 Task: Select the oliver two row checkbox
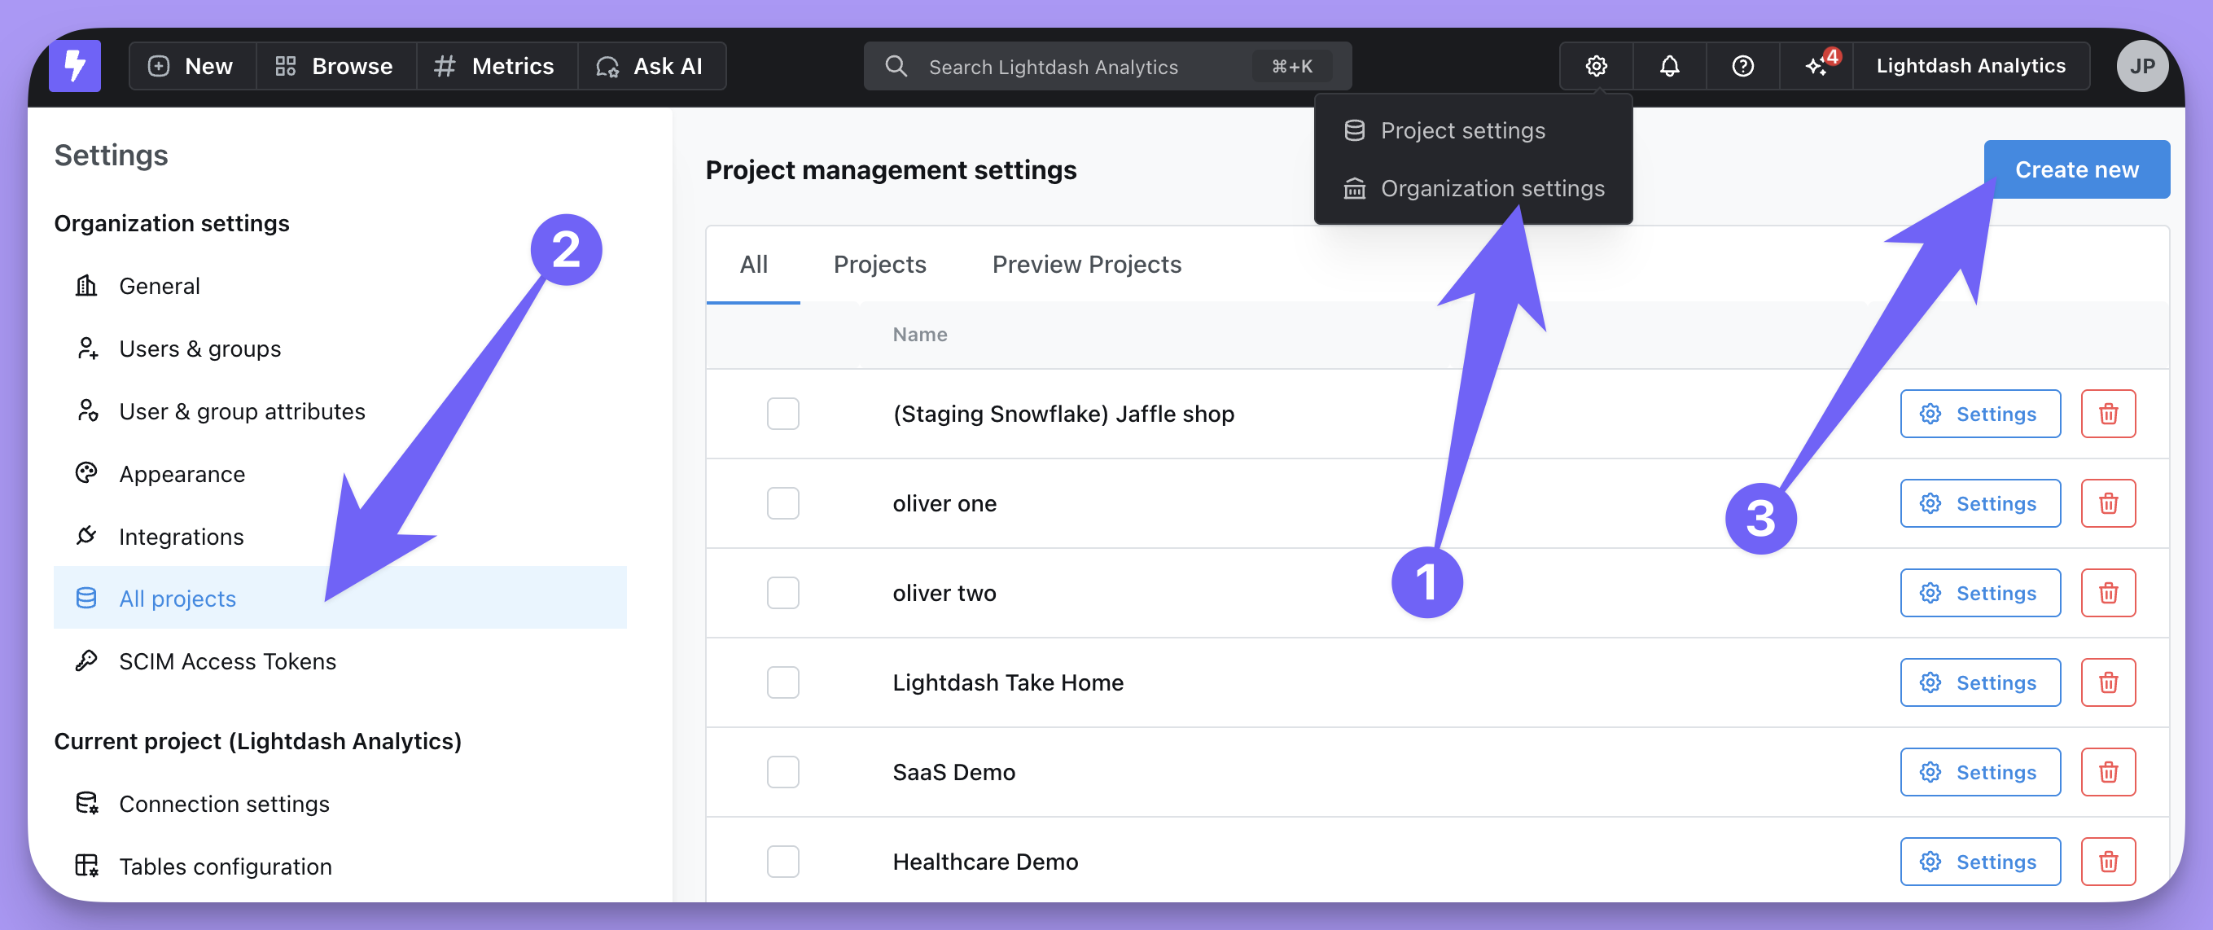[782, 593]
